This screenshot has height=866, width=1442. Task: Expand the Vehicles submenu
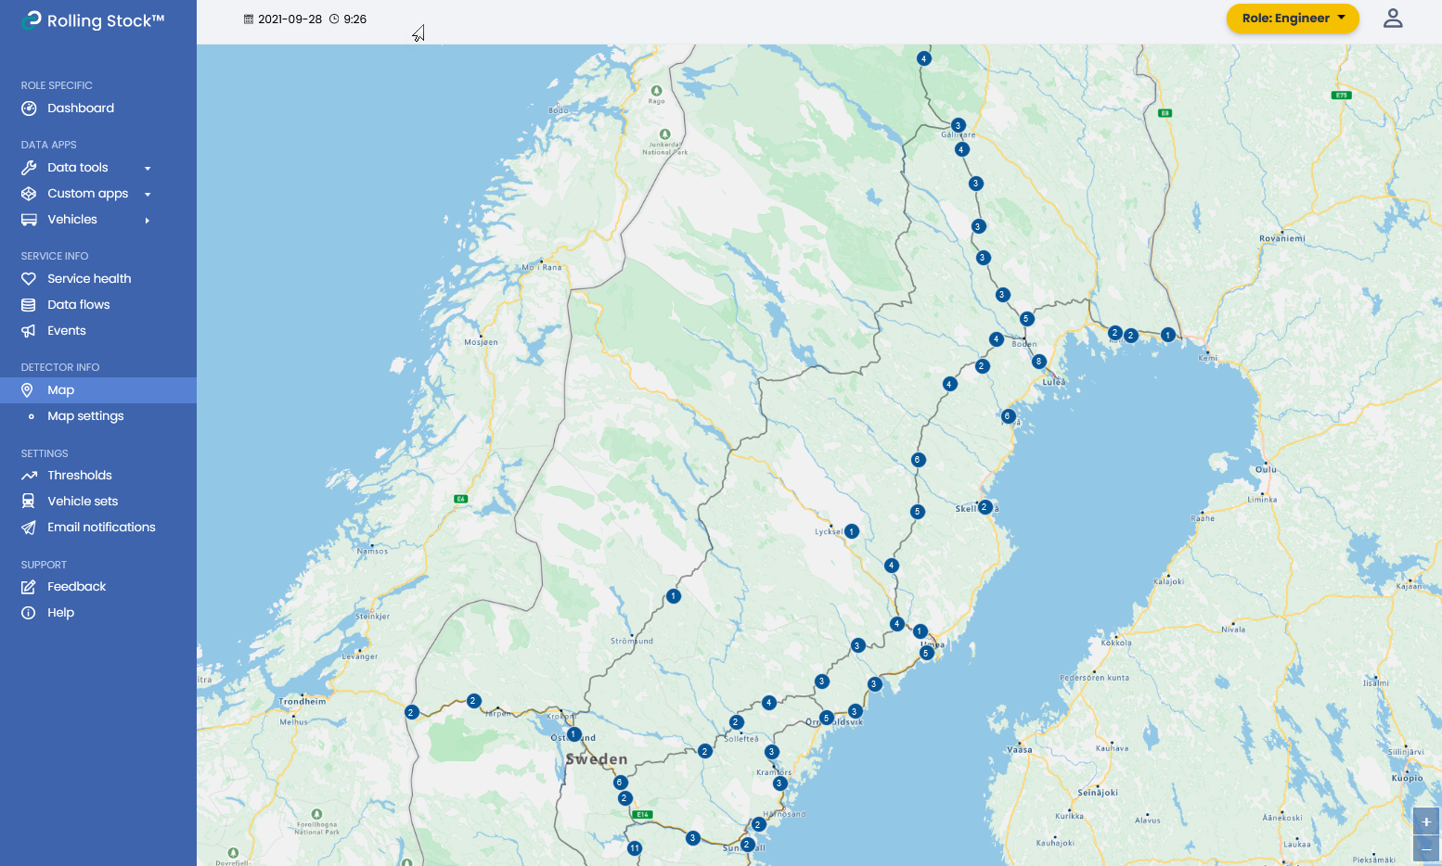(146, 220)
